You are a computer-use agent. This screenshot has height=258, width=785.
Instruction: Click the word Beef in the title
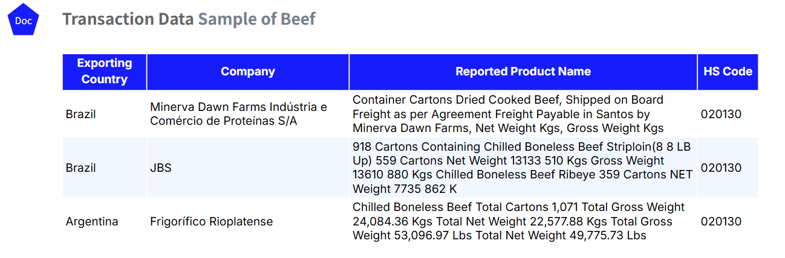pyautogui.click(x=298, y=19)
